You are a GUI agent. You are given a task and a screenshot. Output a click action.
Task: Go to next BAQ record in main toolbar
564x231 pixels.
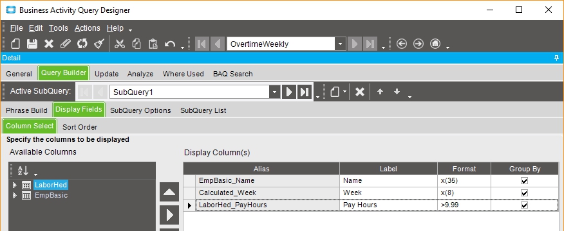click(x=355, y=44)
